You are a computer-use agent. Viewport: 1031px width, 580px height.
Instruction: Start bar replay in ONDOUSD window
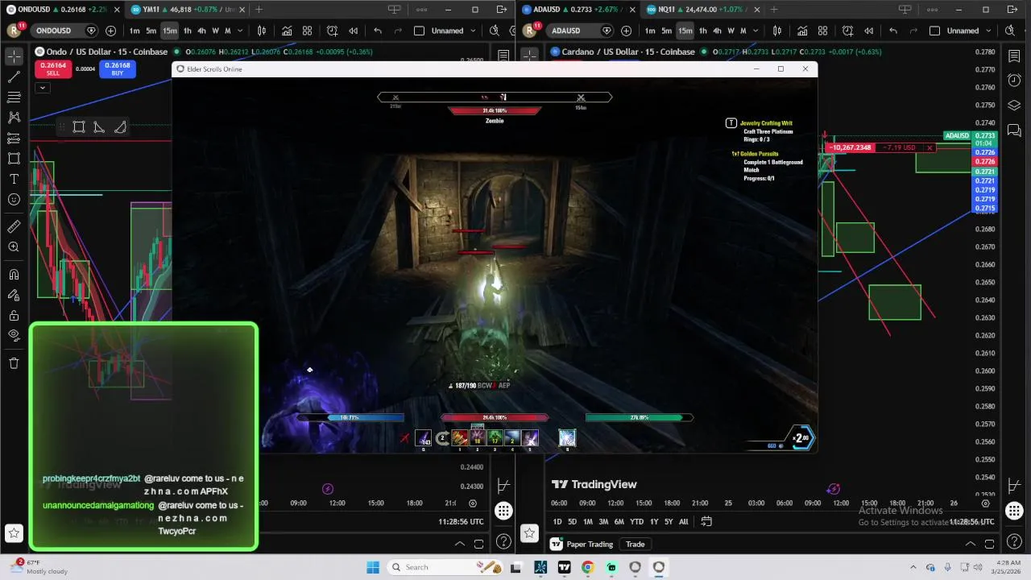pyautogui.click(x=353, y=31)
